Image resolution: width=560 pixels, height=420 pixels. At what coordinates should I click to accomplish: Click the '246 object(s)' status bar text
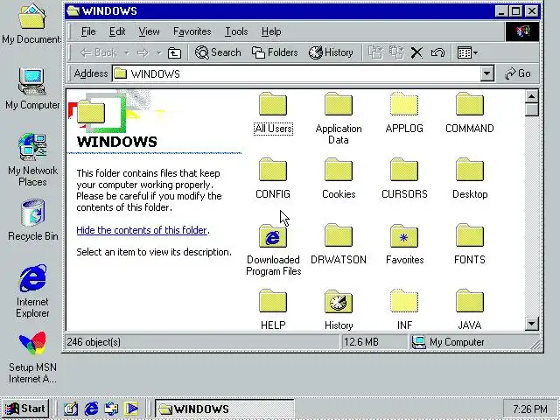[94, 342]
